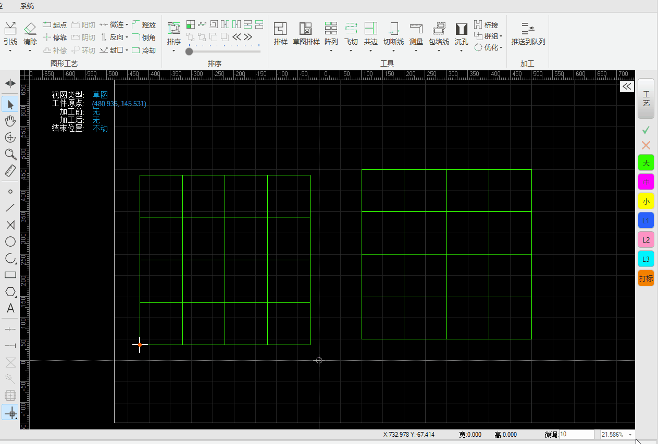Click the orange X cancel icon
The image size is (658, 444).
point(646,145)
